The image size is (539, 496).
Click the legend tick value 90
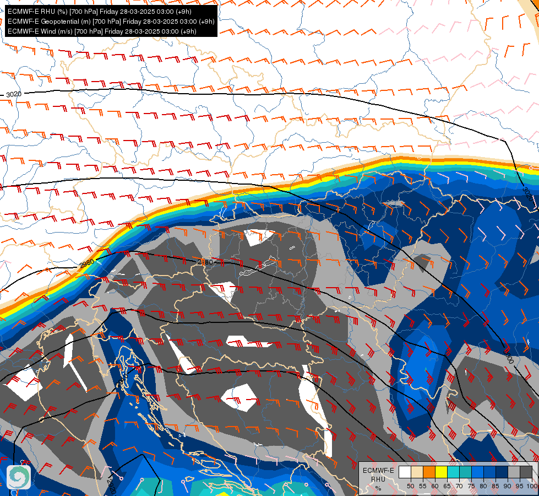point(508,486)
